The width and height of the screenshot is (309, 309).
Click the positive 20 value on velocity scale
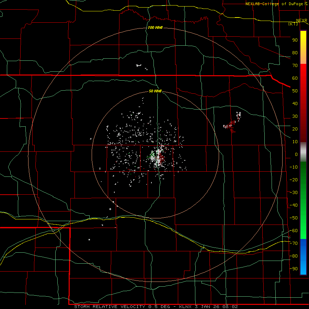point(295,129)
